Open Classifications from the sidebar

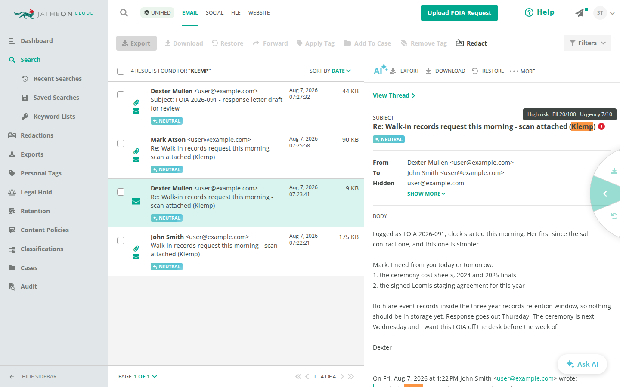pos(42,249)
